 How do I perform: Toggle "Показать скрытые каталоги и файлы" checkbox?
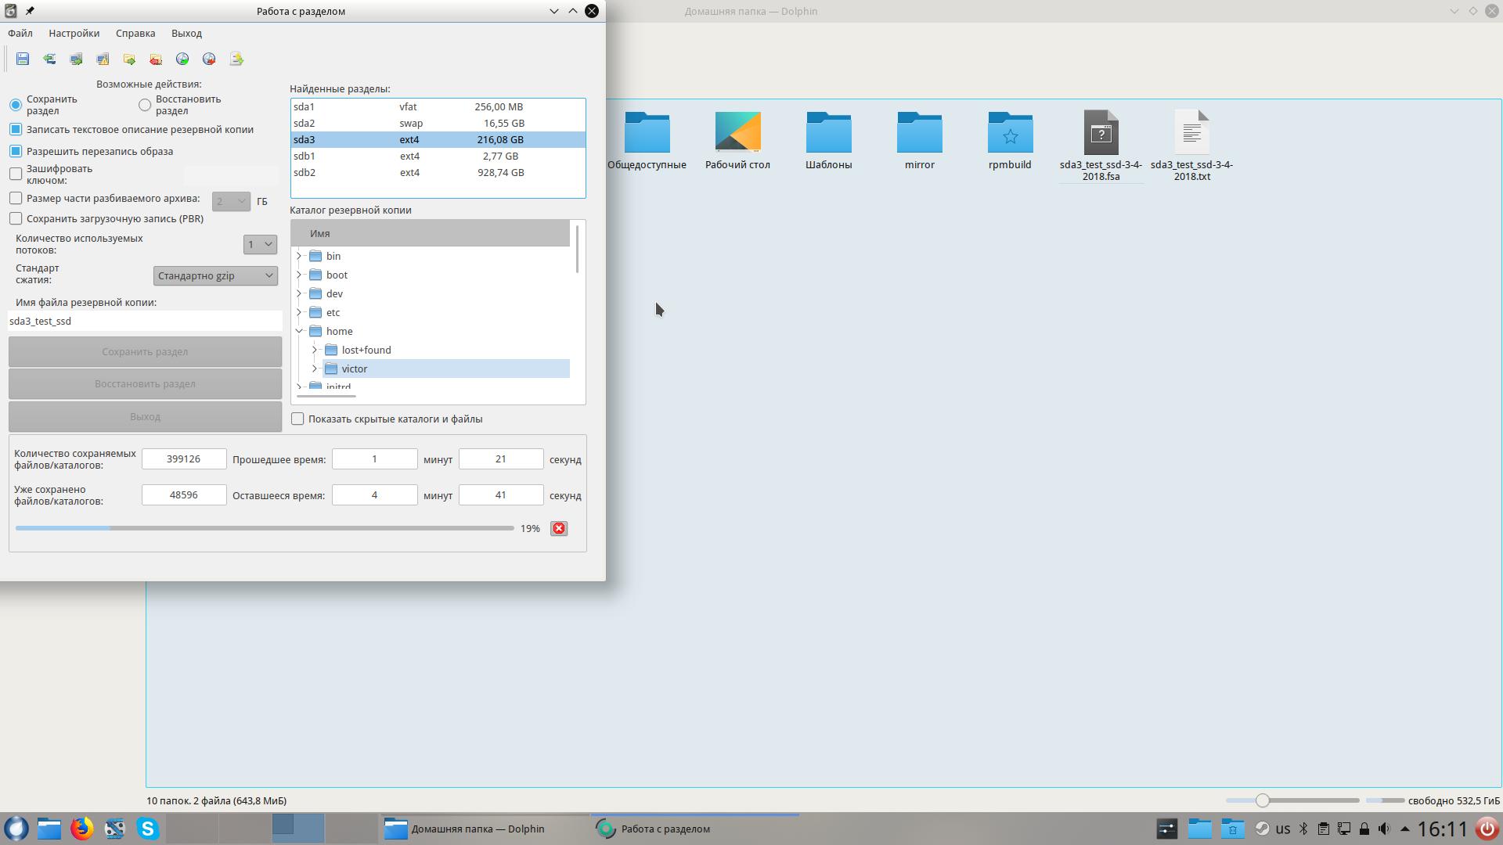(x=298, y=419)
